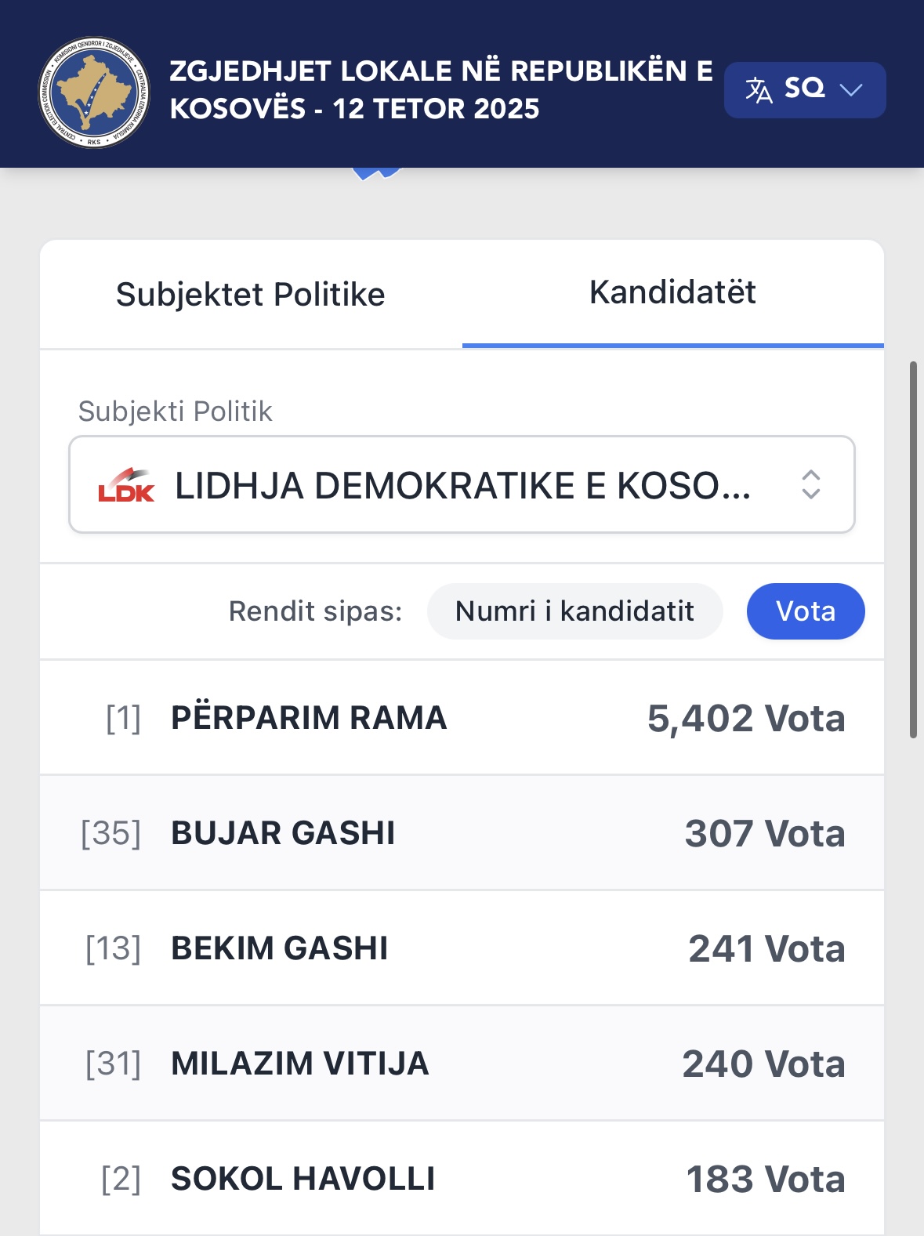This screenshot has width=924, height=1236.
Task: Switch to the Subjektet Politike tab
Action: point(251,295)
